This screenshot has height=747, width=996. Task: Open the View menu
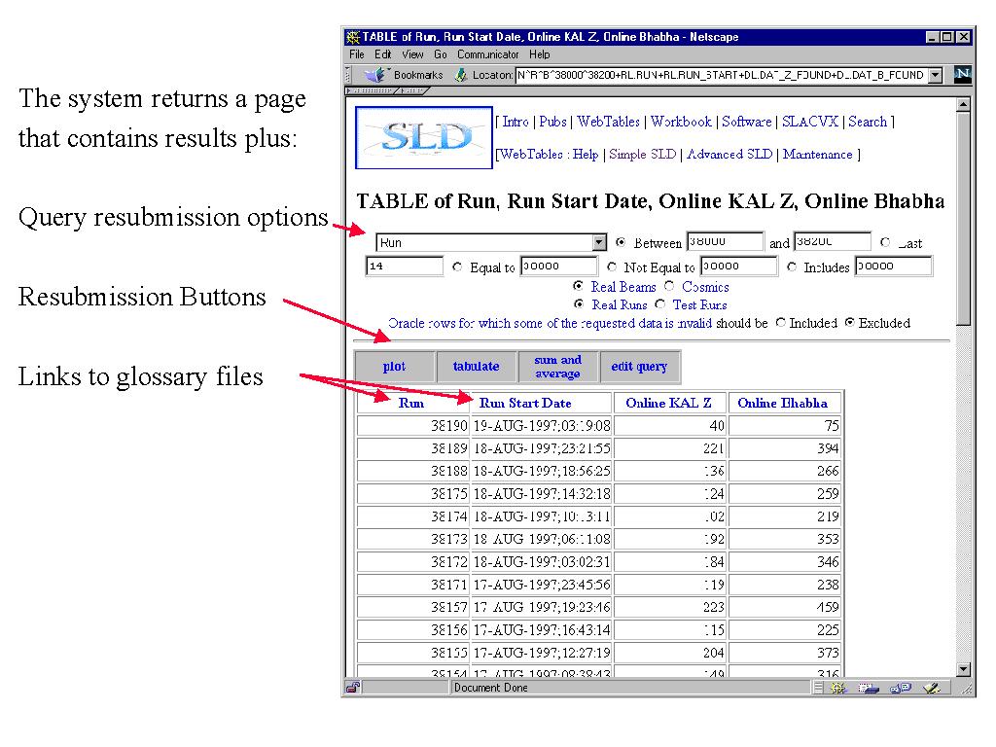coord(412,54)
